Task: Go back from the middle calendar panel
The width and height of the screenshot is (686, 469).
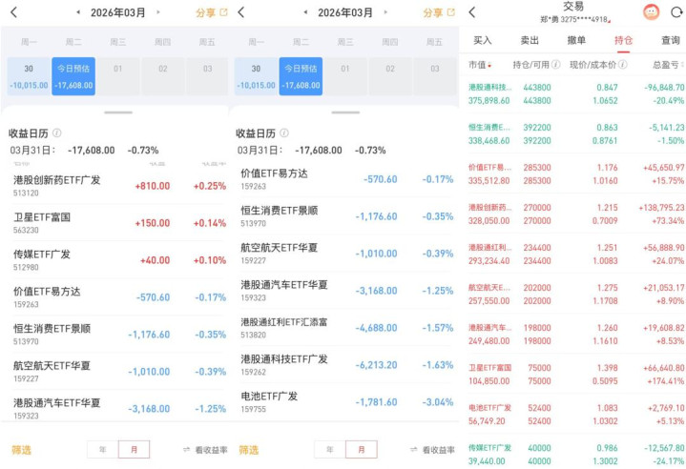Action: tap(241, 12)
